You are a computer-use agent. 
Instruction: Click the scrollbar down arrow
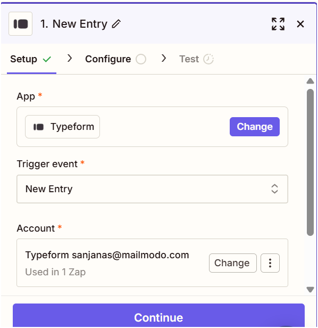(x=310, y=289)
